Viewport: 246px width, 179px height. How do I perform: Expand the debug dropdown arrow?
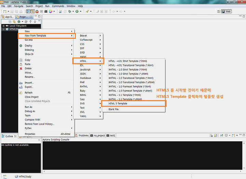coord(73,11)
